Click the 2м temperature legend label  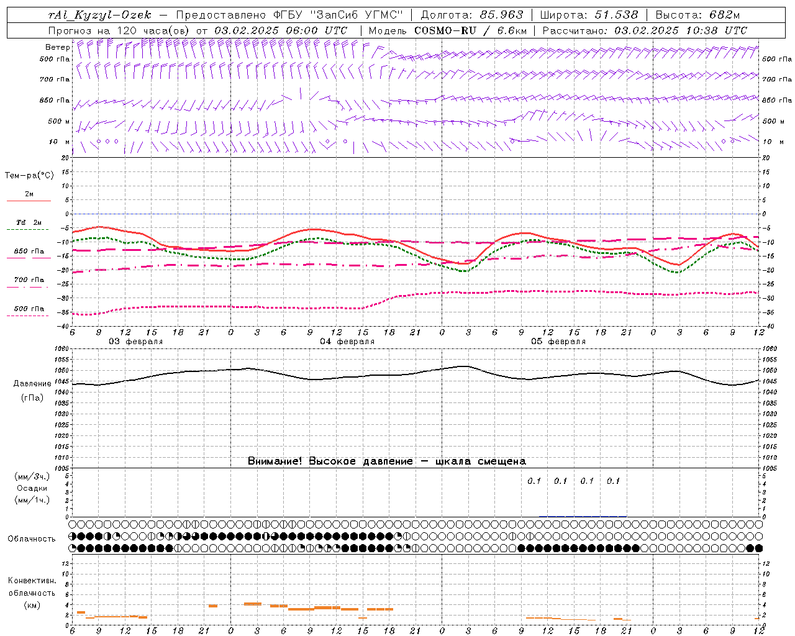click(x=29, y=194)
